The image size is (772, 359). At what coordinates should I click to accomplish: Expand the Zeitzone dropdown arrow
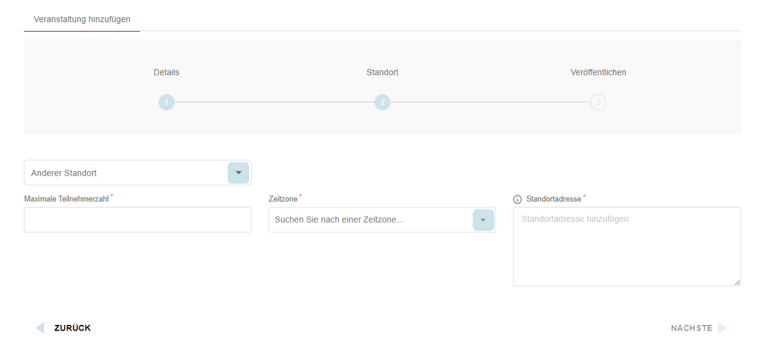pyautogui.click(x=483, y=220)
